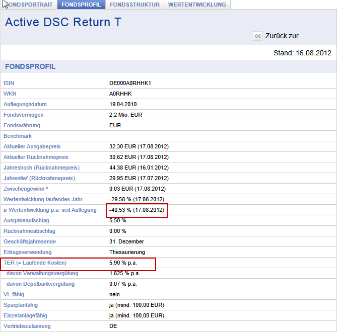Click the WKN label

(x=10, y=94)
